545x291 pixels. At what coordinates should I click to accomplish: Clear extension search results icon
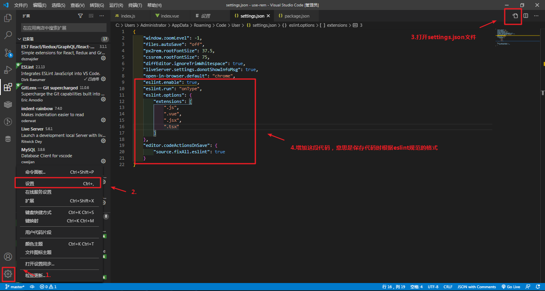(x=91, y=16)
